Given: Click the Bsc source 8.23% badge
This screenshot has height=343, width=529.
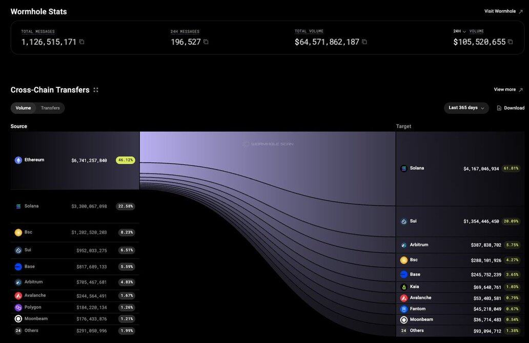Looking at the screenshot, I should click(x=127, y=232).
